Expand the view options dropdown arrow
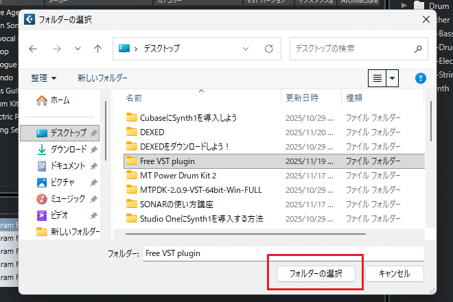Viewport: 453px width, 302px height. coord(393,78)
